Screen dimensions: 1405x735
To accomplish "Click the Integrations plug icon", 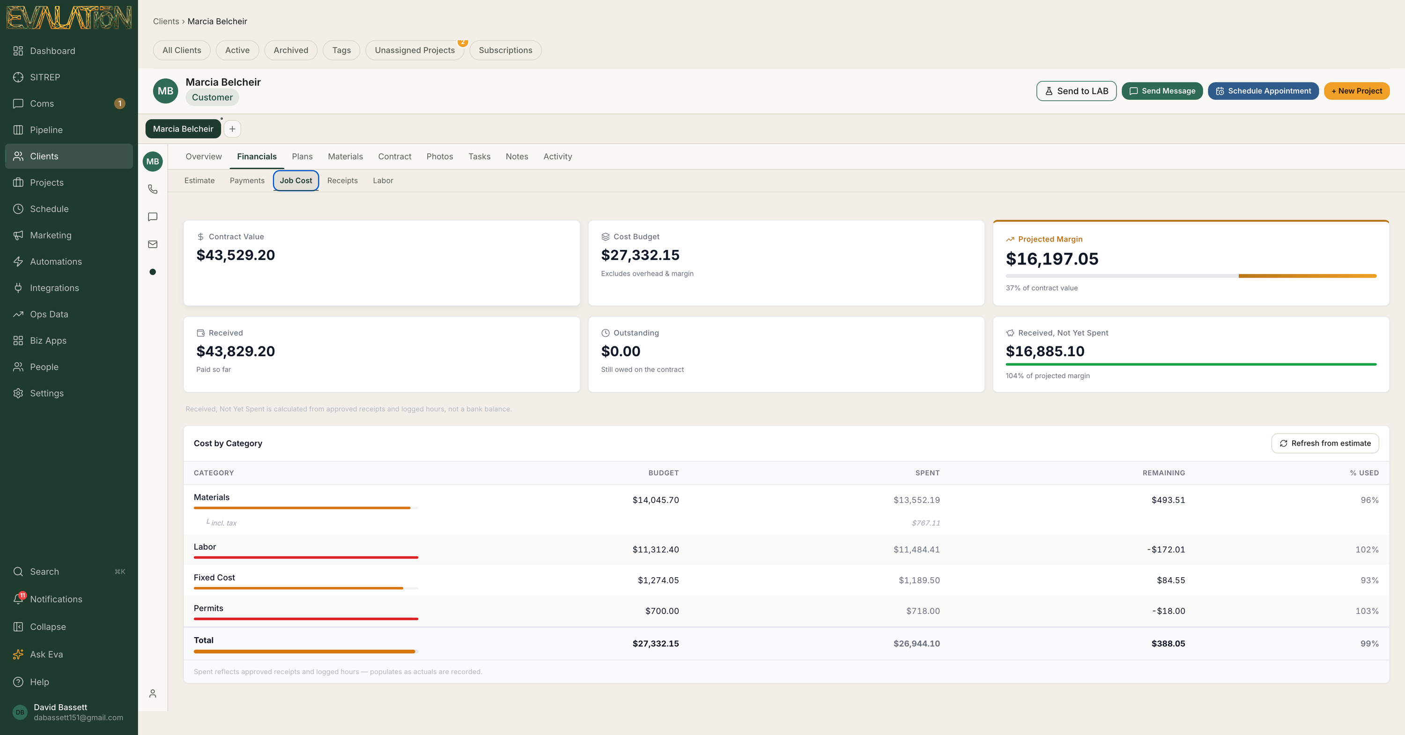I will pos(18,288).
